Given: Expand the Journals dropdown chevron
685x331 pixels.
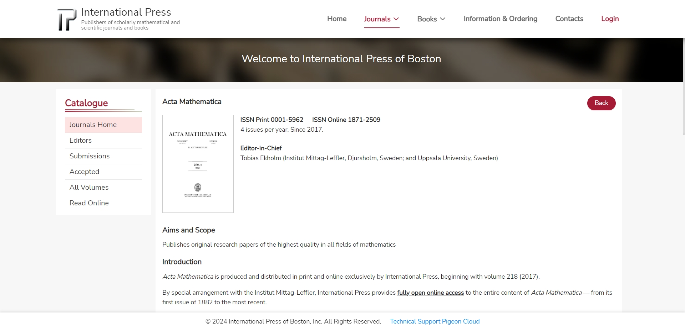Looking at the screenshot, I should [x=396, y=19].
